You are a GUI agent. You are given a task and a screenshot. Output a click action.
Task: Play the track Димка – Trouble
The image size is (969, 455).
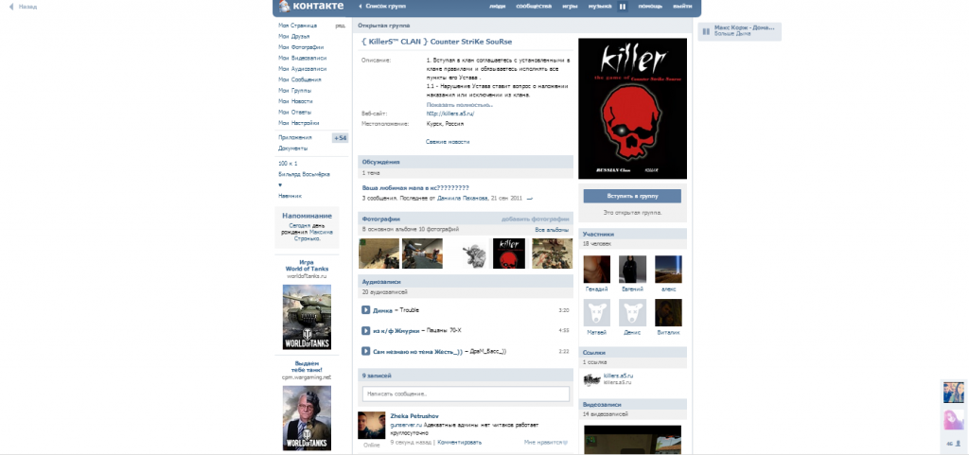[365, 310]
